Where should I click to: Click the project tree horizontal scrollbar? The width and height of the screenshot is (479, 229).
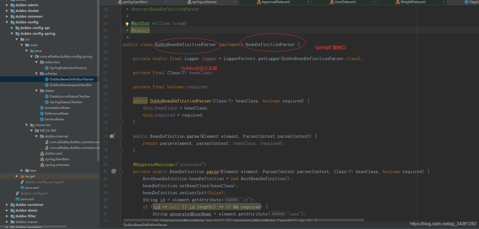(x=33, y=227)
